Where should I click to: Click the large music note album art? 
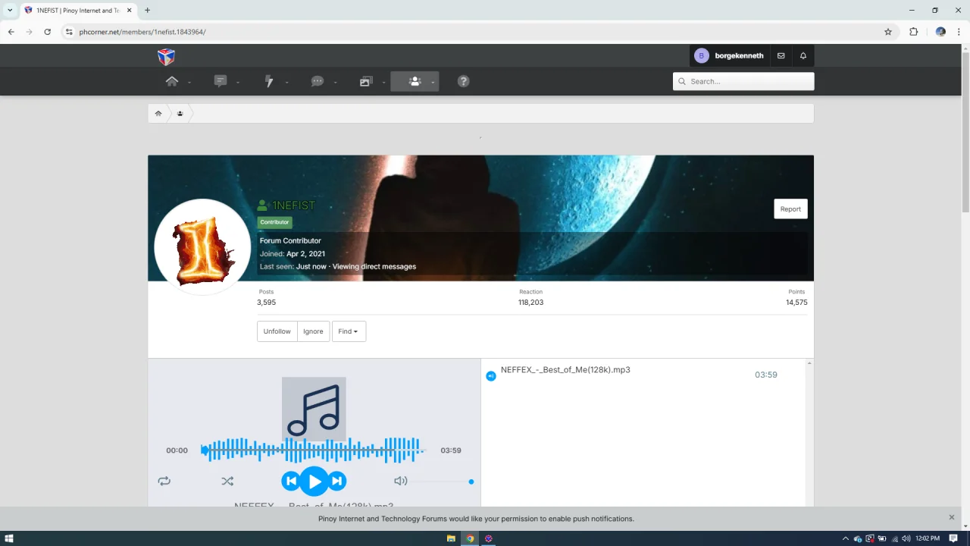[x=314, y=409]
